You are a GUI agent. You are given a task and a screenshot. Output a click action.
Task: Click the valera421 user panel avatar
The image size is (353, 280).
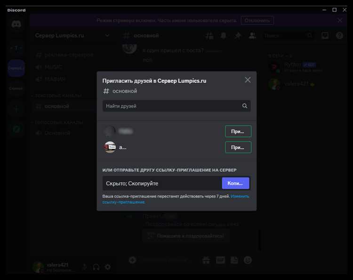[38, 267]
